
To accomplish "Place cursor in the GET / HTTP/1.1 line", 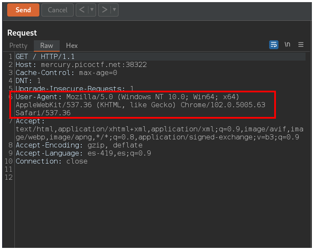I will 46,56.
